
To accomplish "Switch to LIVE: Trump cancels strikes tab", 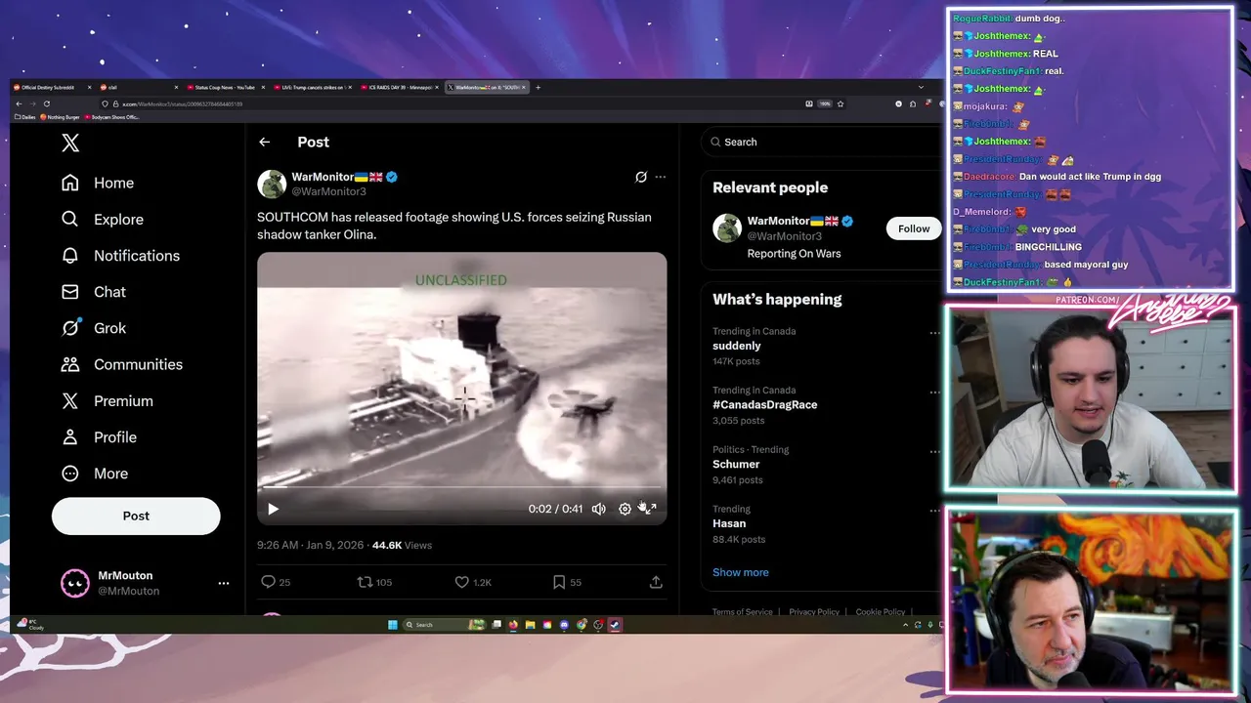I will (x=313, y=87).
